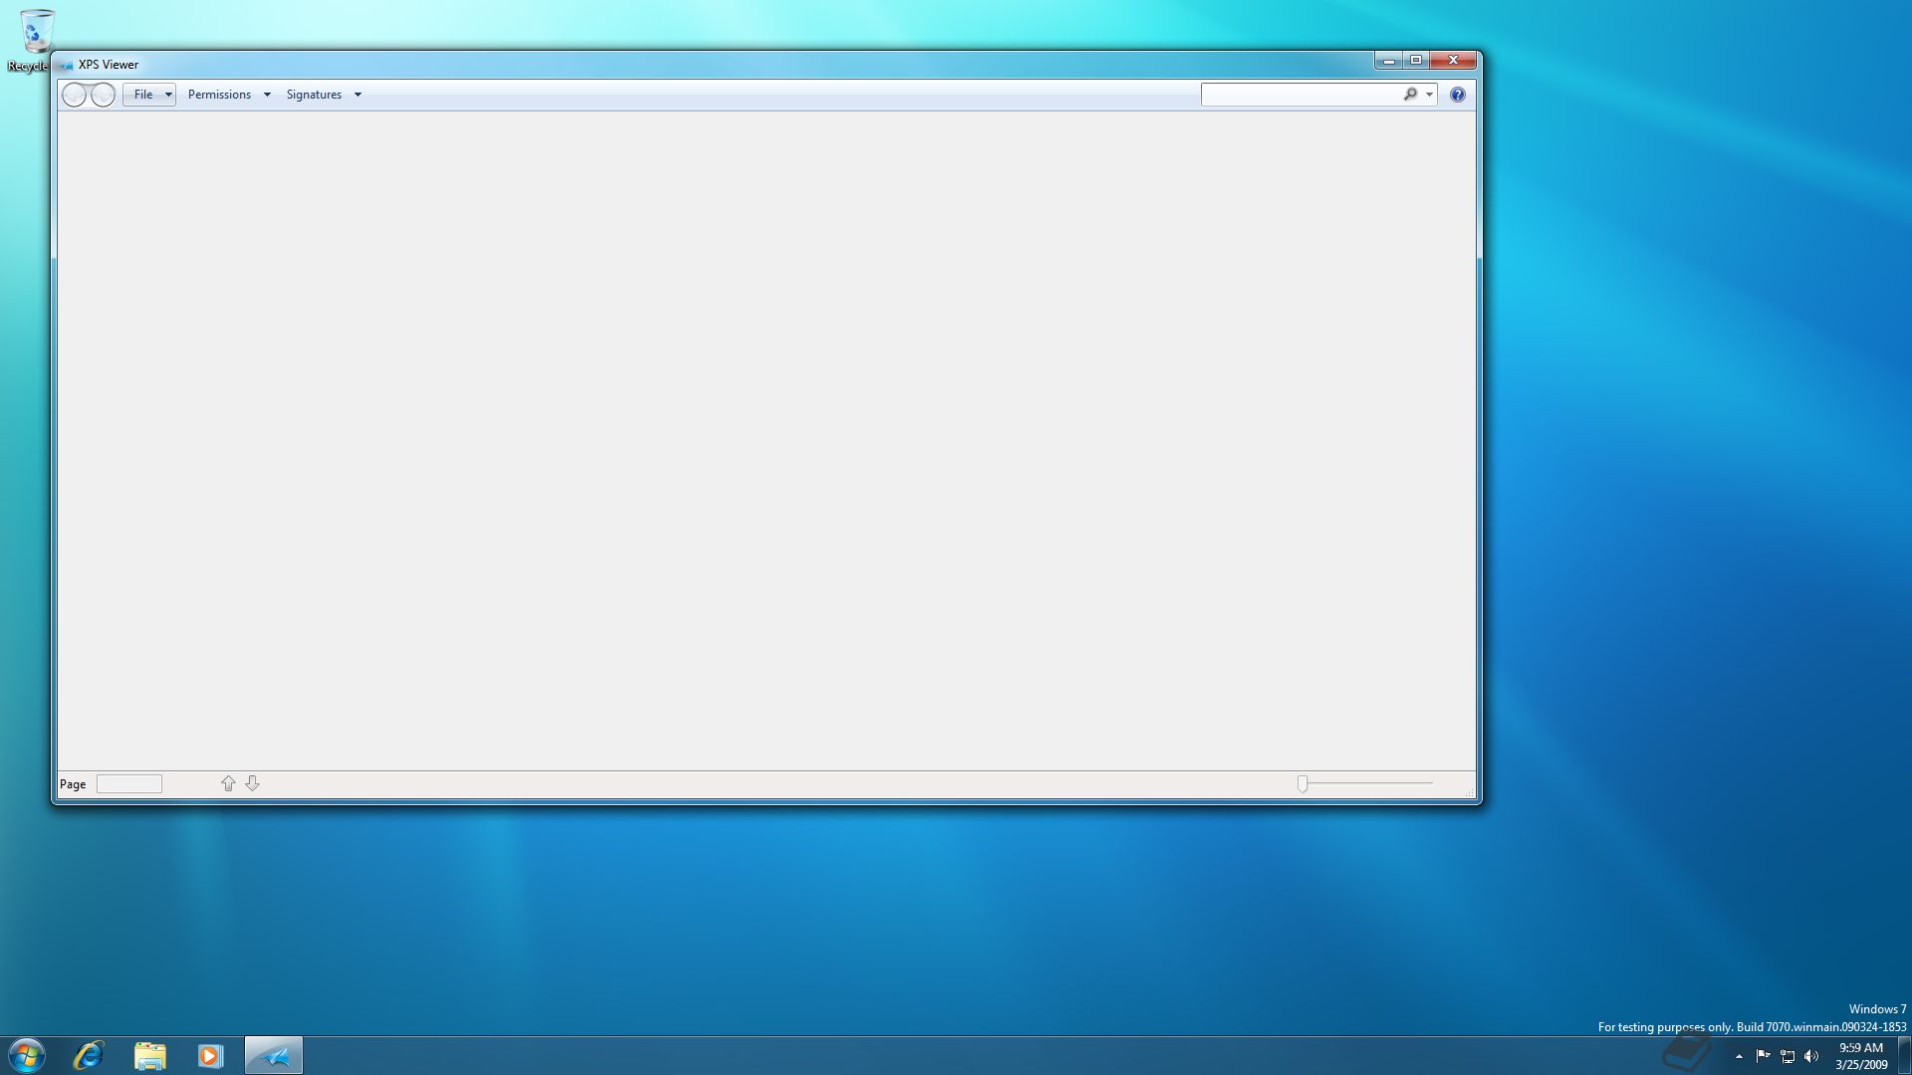The width and height of the screenshot is (1912, 1075).
Task: Go to next page with down arrow
Action: coord(253,783)
